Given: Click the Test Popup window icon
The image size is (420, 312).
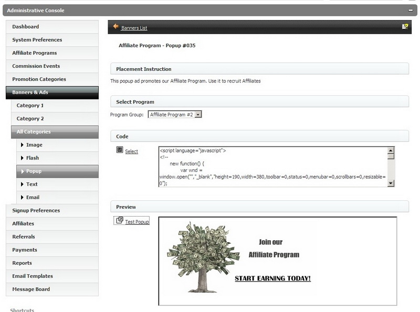Looking at the screenshot, I should [120, 220].
